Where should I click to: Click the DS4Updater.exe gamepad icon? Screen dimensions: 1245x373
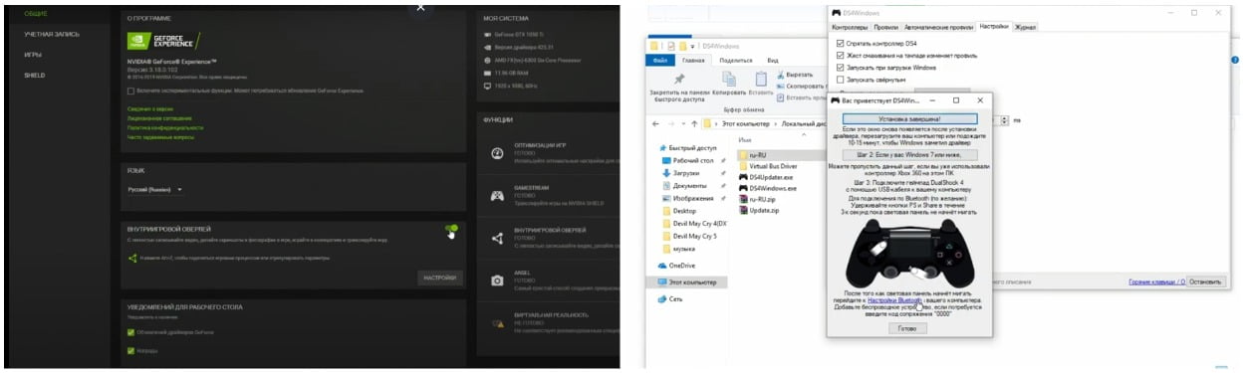point(743,176)
